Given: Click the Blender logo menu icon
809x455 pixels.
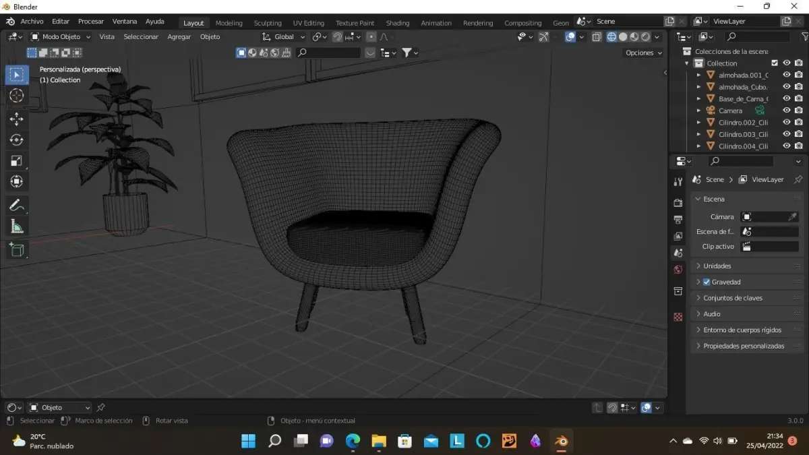Looking at the screenshot, I should click(10, 22).
